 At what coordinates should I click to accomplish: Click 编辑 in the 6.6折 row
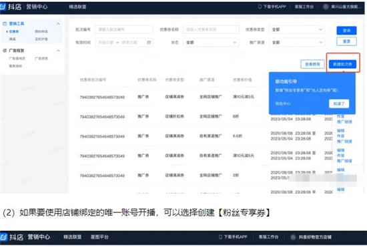(x=340, y=130)
